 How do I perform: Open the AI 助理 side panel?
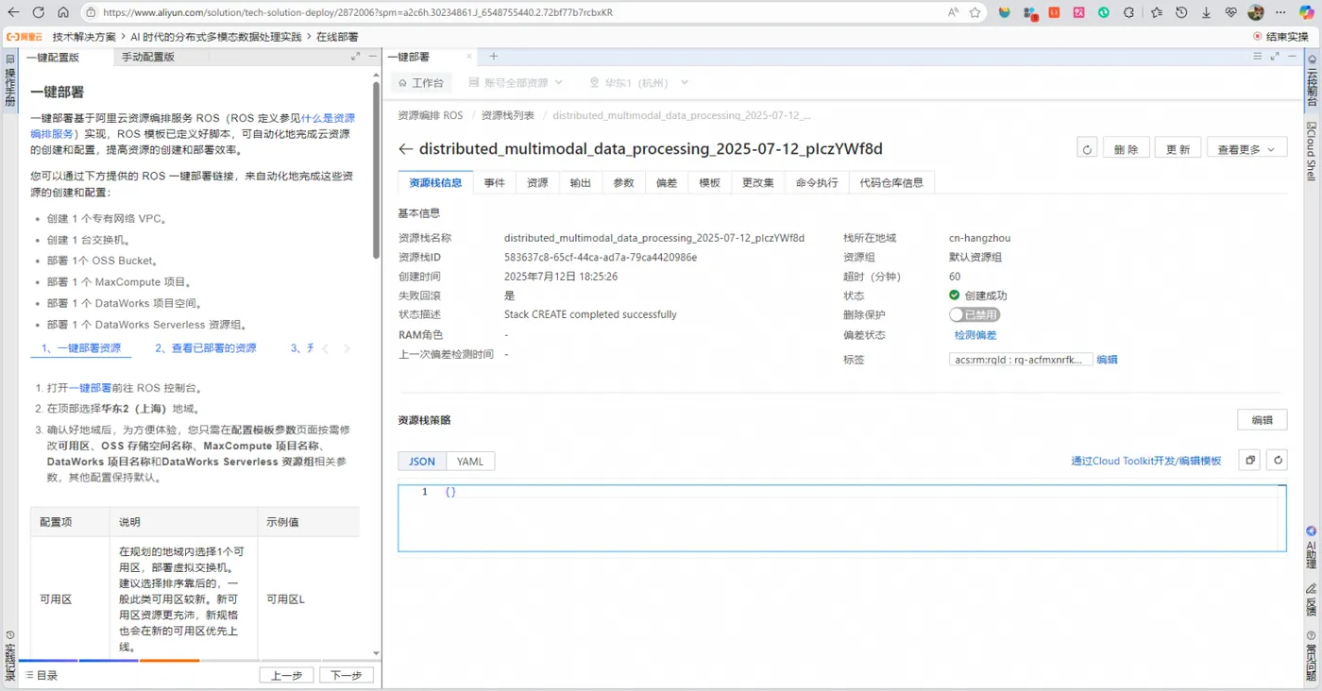pyautogui.click(x=1311, y=548)
